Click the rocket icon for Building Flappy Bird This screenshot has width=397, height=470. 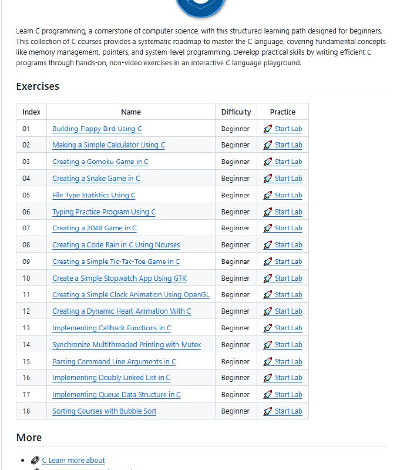pyautogui.click(x=267, y=129)
